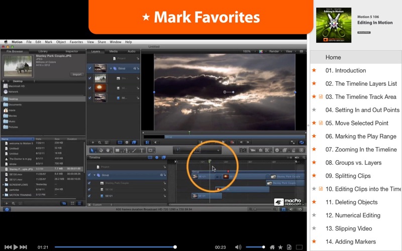Mark 13. Slipping Video as favorite
Image resolution: width=402 pixels, height=251 pixels.
pos(314,228)
